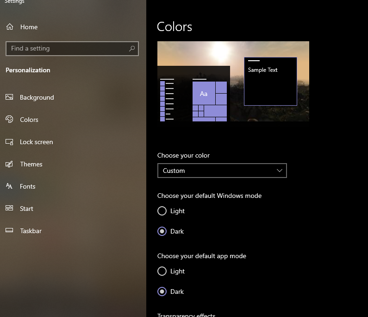Image resolution: width=368 pixels, height=317 pixels.
Task: Click the Start tiles icon
Action: 9,209
